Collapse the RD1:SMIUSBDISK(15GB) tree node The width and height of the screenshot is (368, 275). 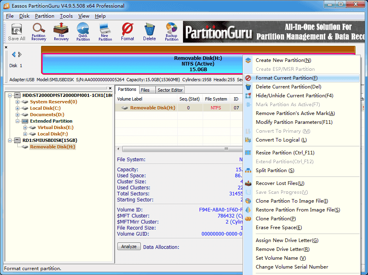tap(10, 140)
